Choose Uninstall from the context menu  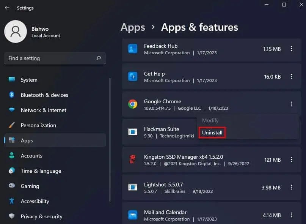(x=212, y=133)
